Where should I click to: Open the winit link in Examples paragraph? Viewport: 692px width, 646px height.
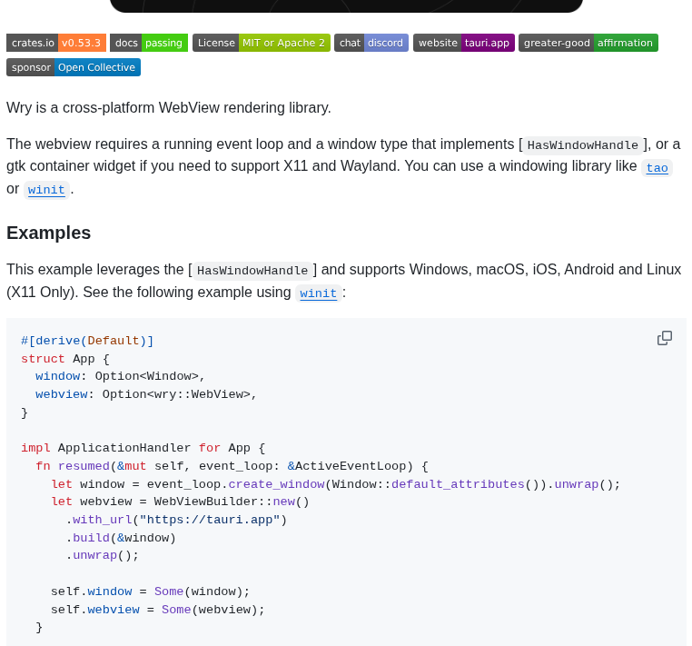(x=318, y=293)
